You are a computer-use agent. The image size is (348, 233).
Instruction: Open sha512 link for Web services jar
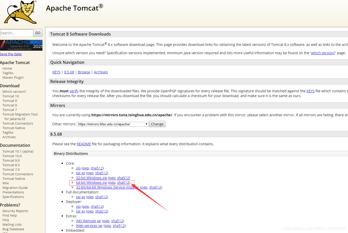tap(119, 226)
